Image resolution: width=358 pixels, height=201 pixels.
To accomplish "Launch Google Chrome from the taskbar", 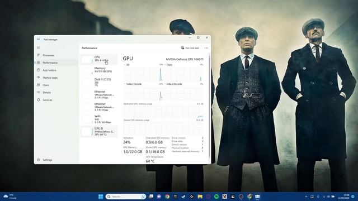I will point(167,197).
